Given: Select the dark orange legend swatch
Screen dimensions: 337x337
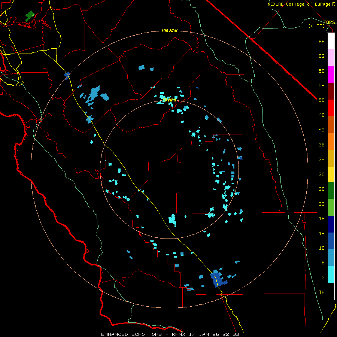Looking at the screenshot, I should [331, 124].
